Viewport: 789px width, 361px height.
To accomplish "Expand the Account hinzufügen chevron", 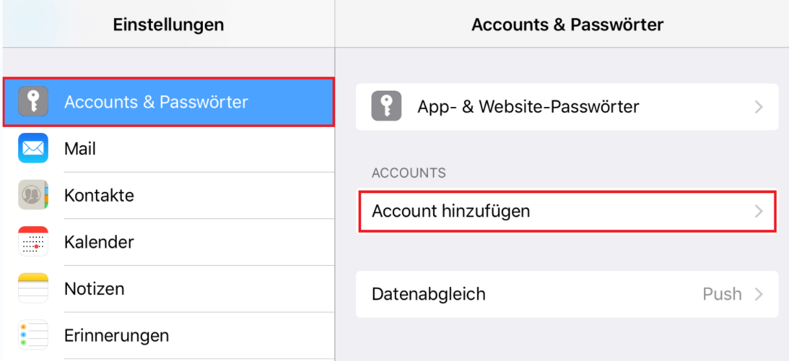I will pos(759,211).
